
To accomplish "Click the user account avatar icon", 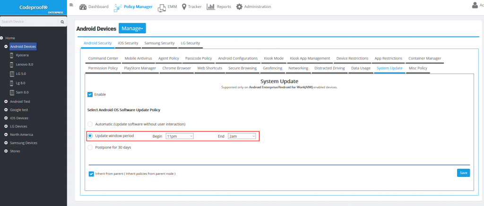I will 475,5.
